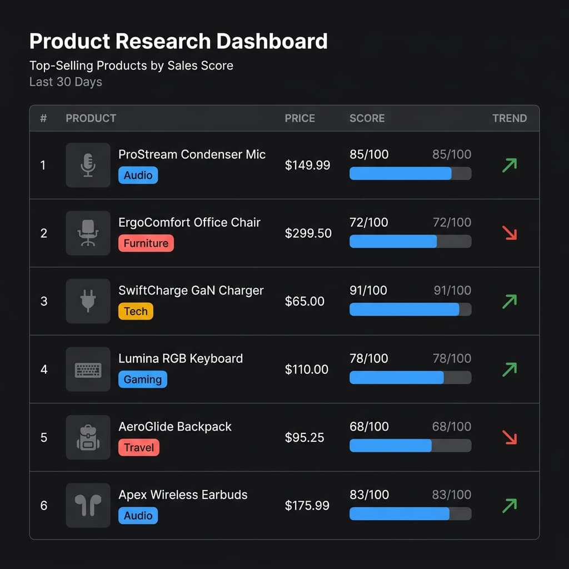Toggle the Tech tag filter on SwiftCharge GaN Charger
Viewport: 569px width, 569px height.
(x=136, y=311)
